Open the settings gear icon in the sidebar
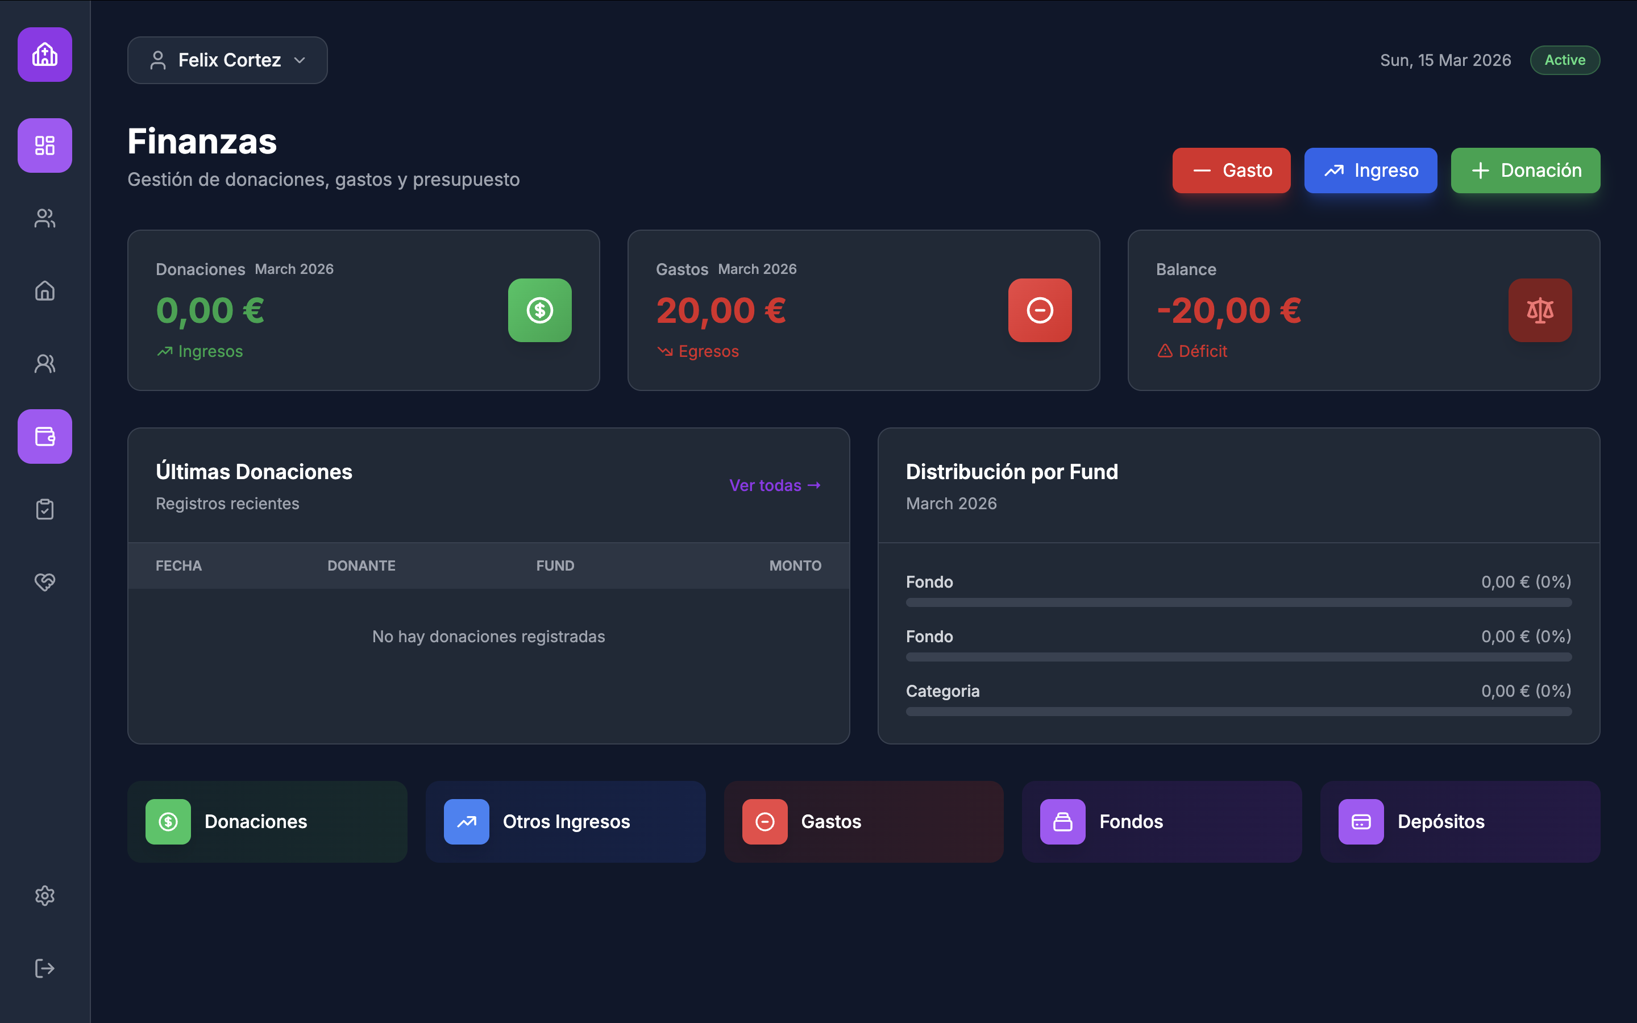Image resolution: width=1637 pixels, height=1023 pixels. [x=45, y=895]
